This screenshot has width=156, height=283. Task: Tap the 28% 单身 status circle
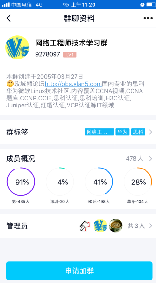click(138, 182)
